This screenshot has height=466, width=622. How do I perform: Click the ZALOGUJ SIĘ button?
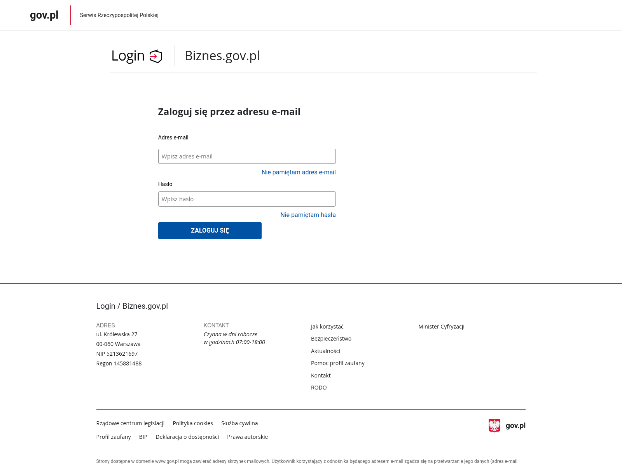(x=210, y=231)
